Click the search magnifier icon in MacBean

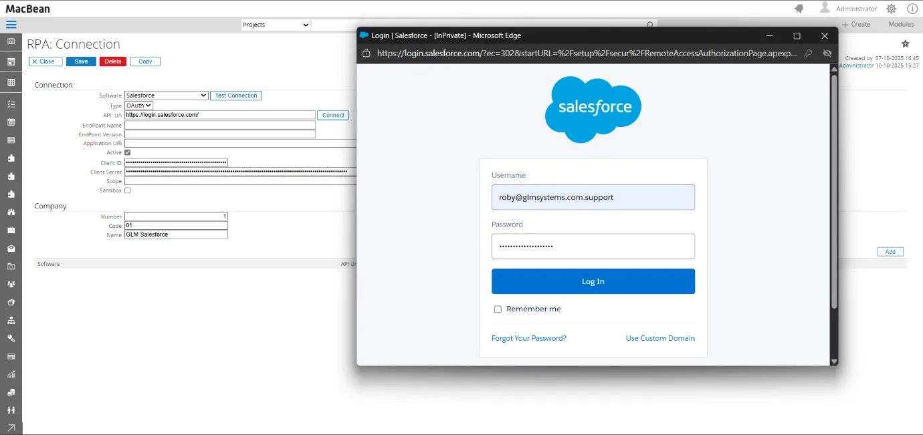coord(649,25)
